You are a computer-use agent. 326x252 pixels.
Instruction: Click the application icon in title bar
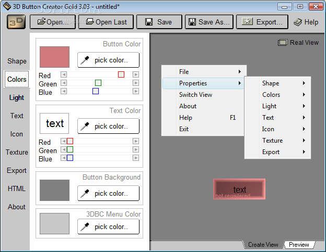(x=7, y=6)
